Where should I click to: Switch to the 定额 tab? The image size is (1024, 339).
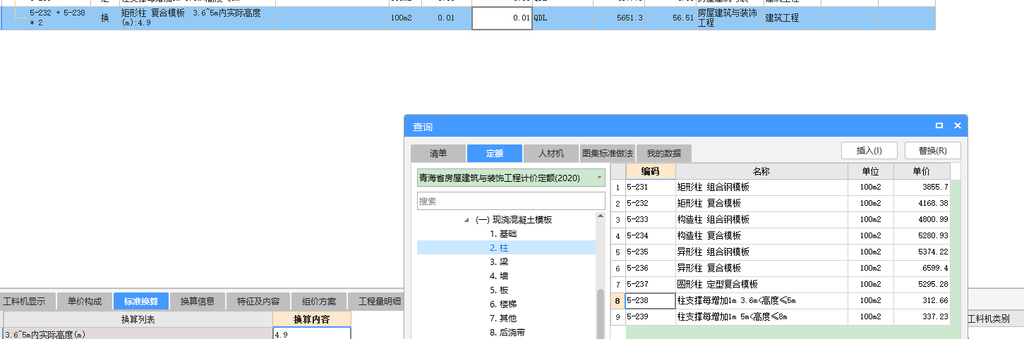point(495,153)
